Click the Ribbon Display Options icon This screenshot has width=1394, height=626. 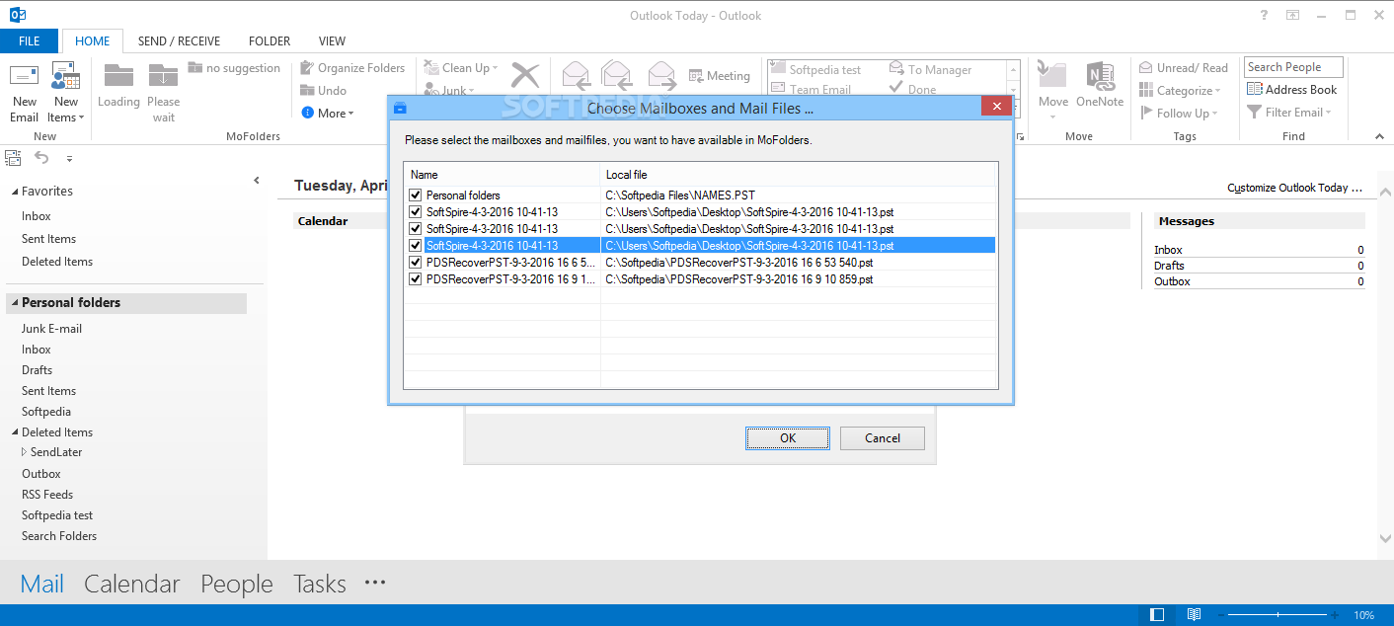[x=1292, y=15]
